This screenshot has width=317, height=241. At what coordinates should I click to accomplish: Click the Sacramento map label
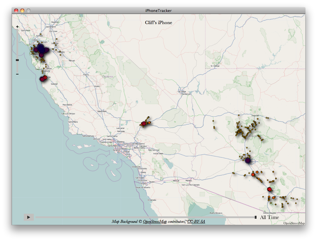51,27
